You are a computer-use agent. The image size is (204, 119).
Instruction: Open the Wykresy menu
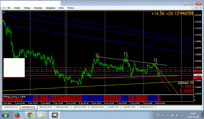click(x=38, y=8)
